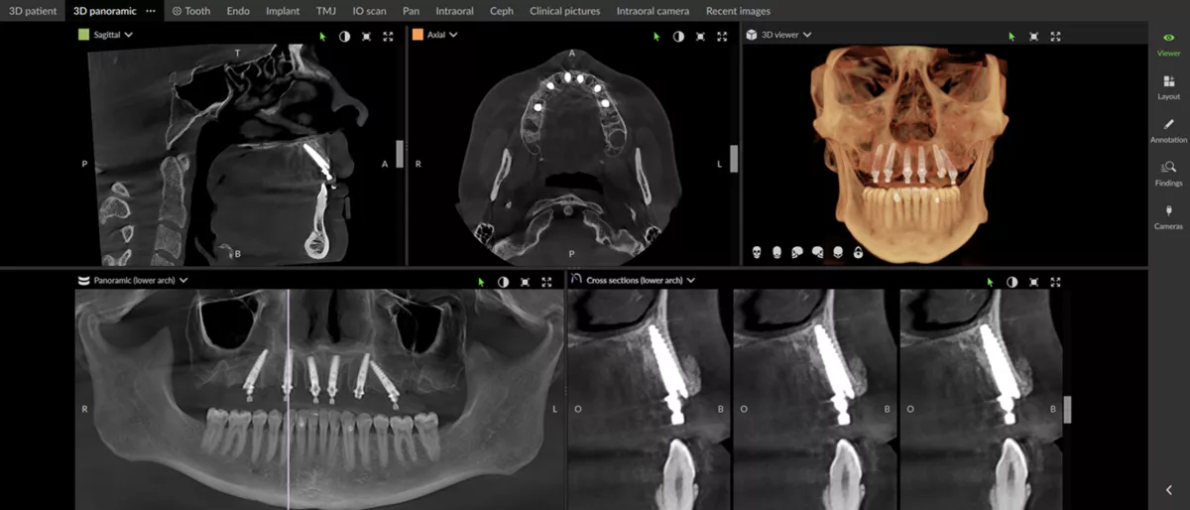
Task: Click the Sagittal view slice slider handle
Action: tap(400, 153)
